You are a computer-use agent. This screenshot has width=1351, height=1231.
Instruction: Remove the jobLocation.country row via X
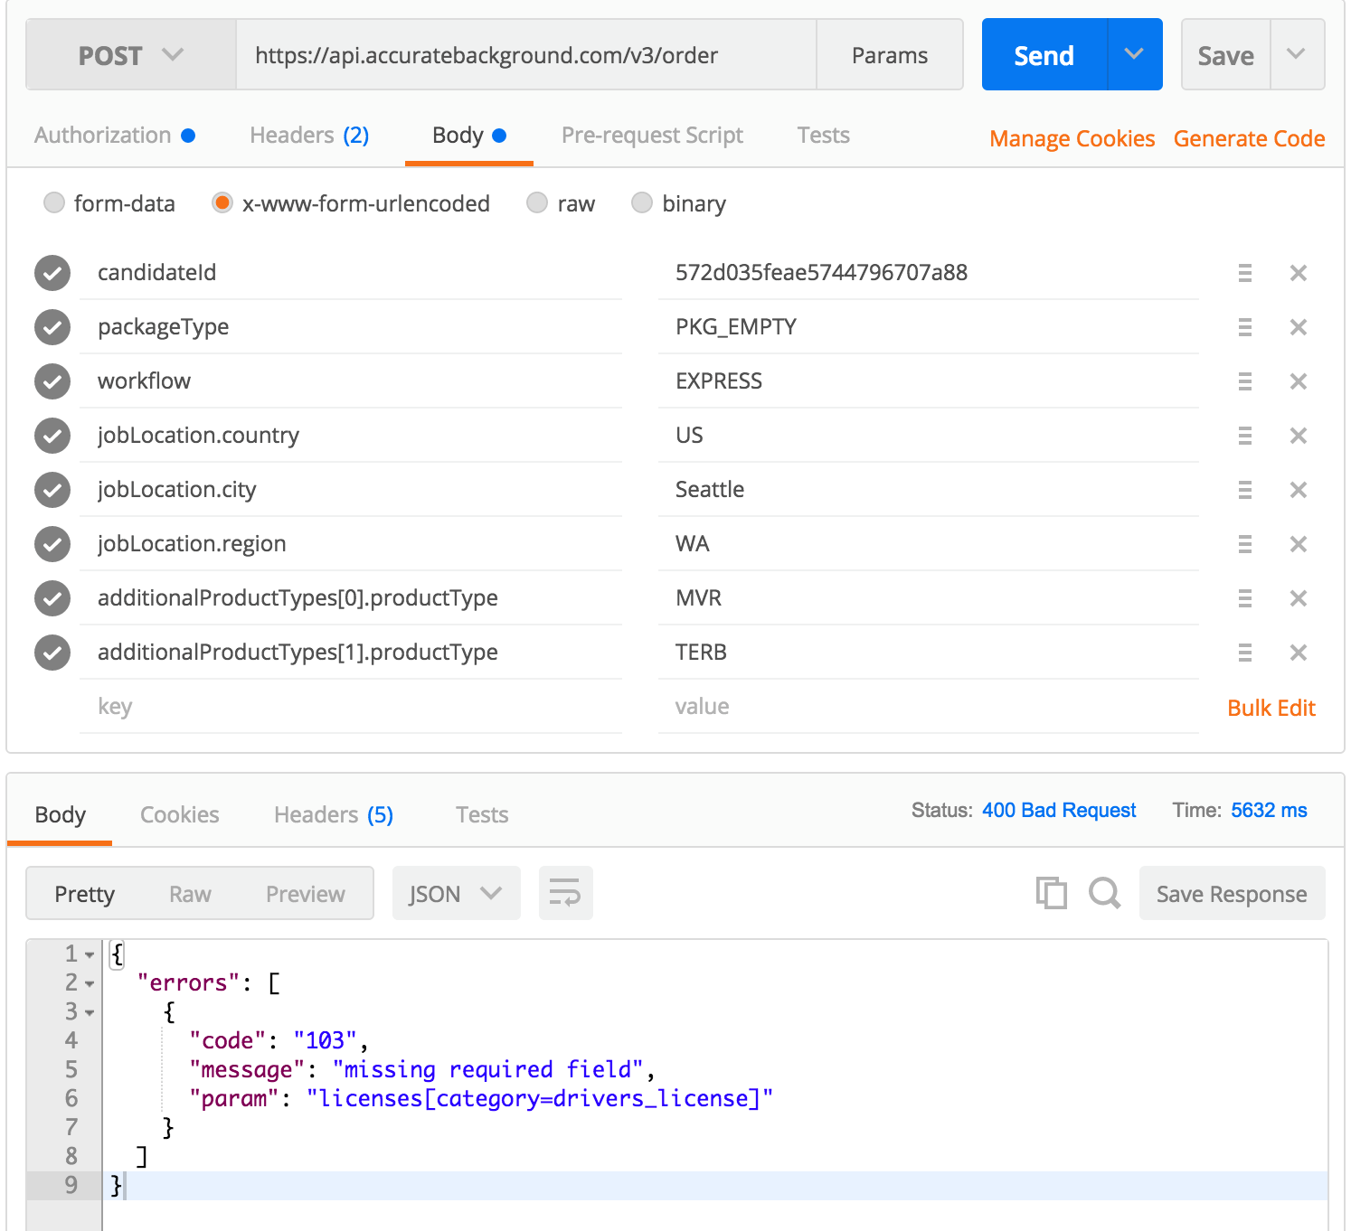pos(1299,436)
